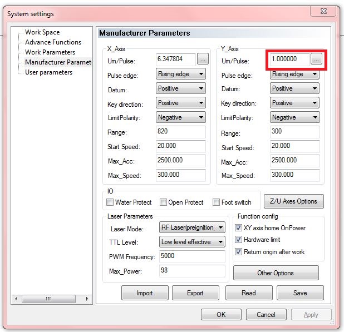
Task: Open the Y_Axis LimitPolarity dropdown
Action: click(295, 117)
